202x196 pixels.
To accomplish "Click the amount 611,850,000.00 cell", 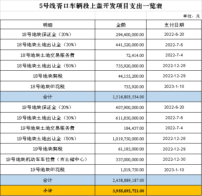I will [121, 118].
